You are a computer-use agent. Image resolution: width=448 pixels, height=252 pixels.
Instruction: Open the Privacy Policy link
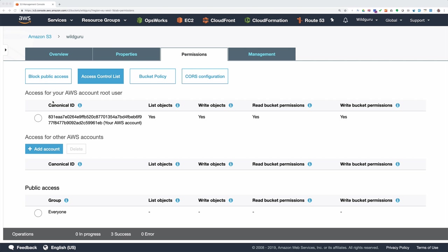(398, 247)
